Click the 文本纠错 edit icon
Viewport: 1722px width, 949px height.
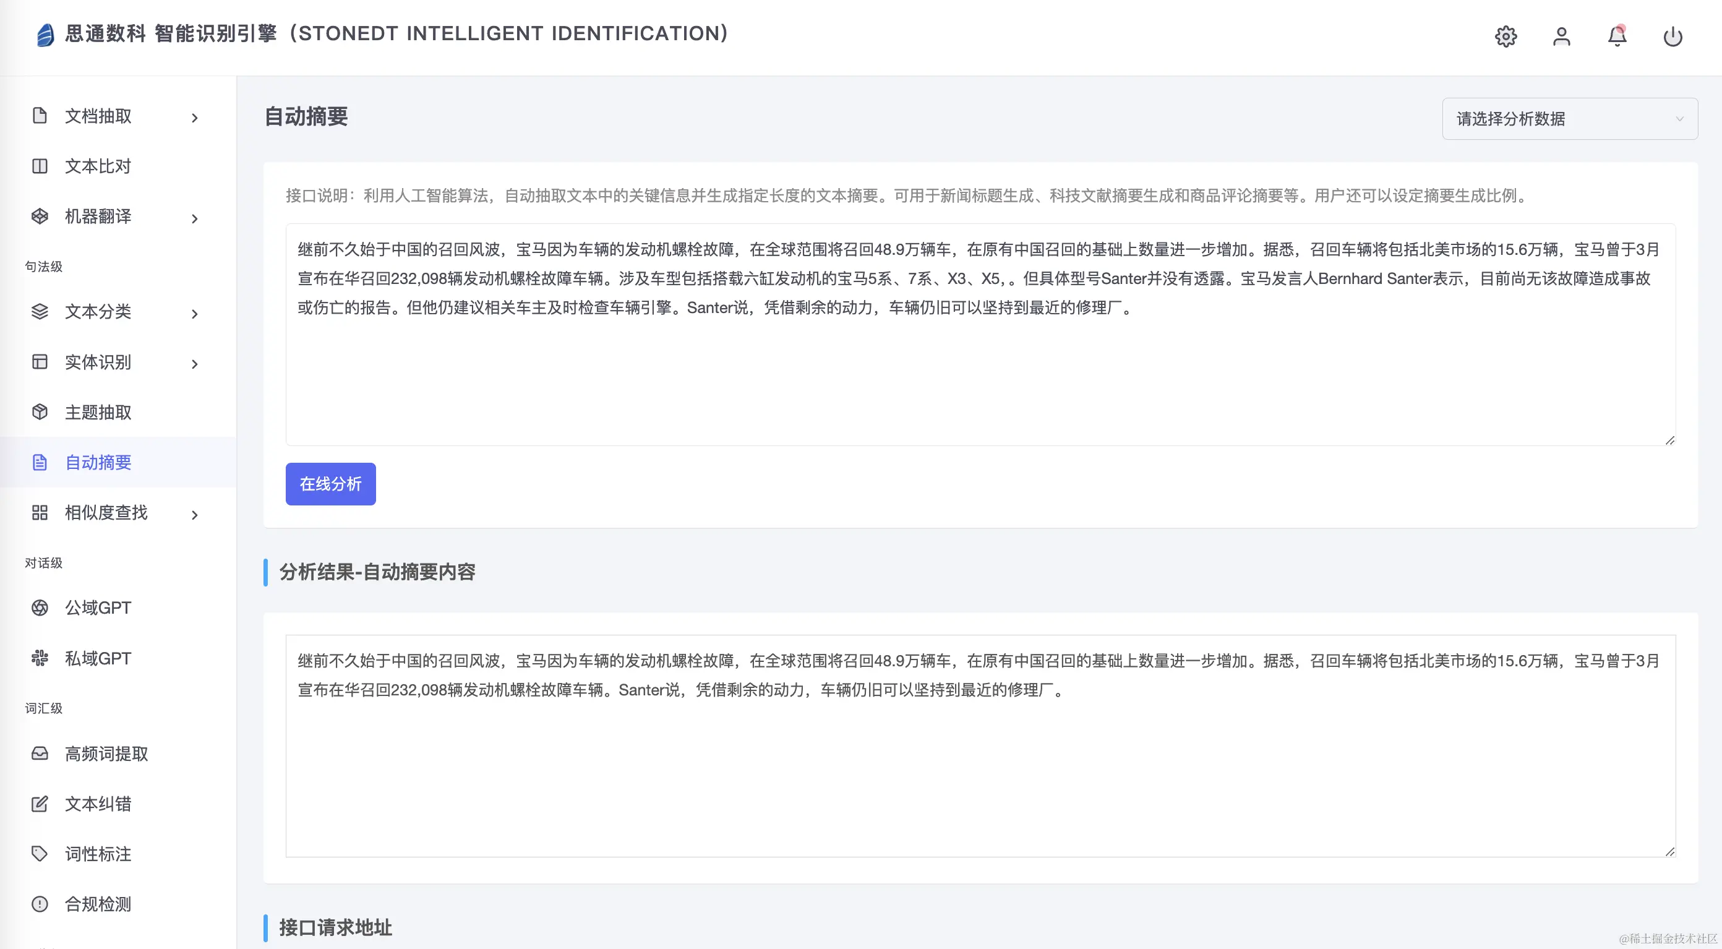[x=40, y=803]
